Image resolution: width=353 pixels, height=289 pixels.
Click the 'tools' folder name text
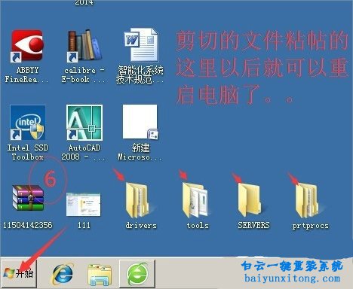pos(198,225)
